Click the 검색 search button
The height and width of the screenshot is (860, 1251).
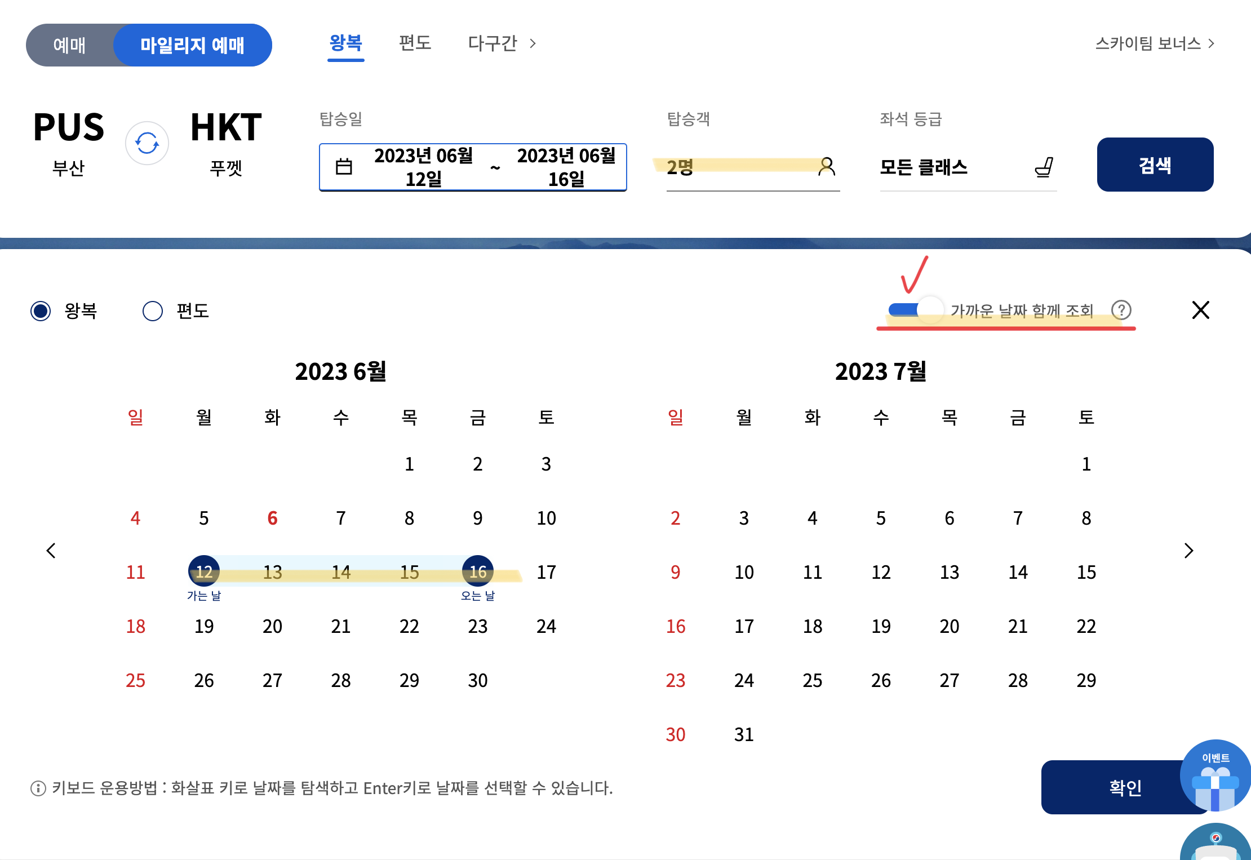pyautogui.click(x=1155, y=165)
